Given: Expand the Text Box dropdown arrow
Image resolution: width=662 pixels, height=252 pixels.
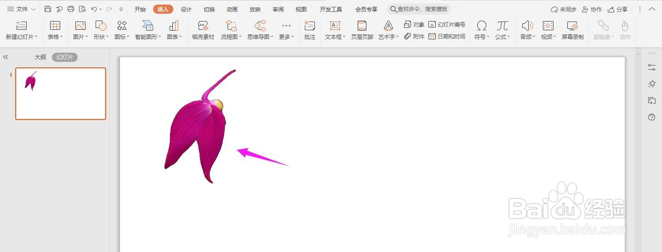Looking at the screenshot, I should (x=344, y=37).
